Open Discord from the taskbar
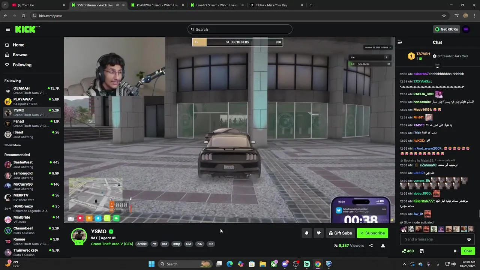Viewport: 480px width, 270px height. [285, 264]
